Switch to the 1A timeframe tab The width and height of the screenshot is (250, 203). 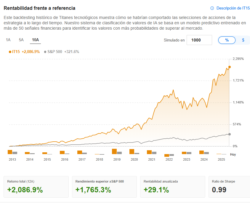[x=8, y=39]
